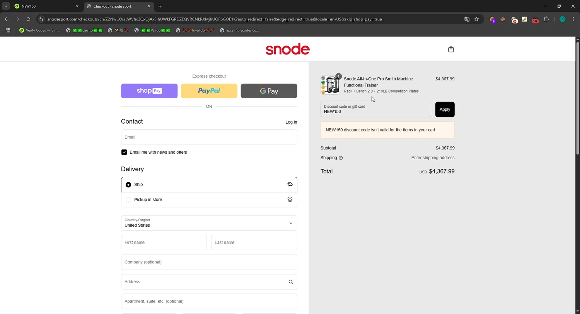Click the Log in link
The height and width of the screenshot is (314, 580).
(291, 122)
